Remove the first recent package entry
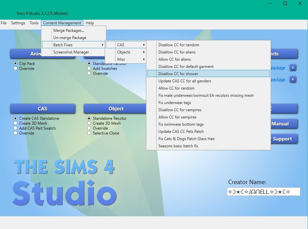 click(293, 68)
